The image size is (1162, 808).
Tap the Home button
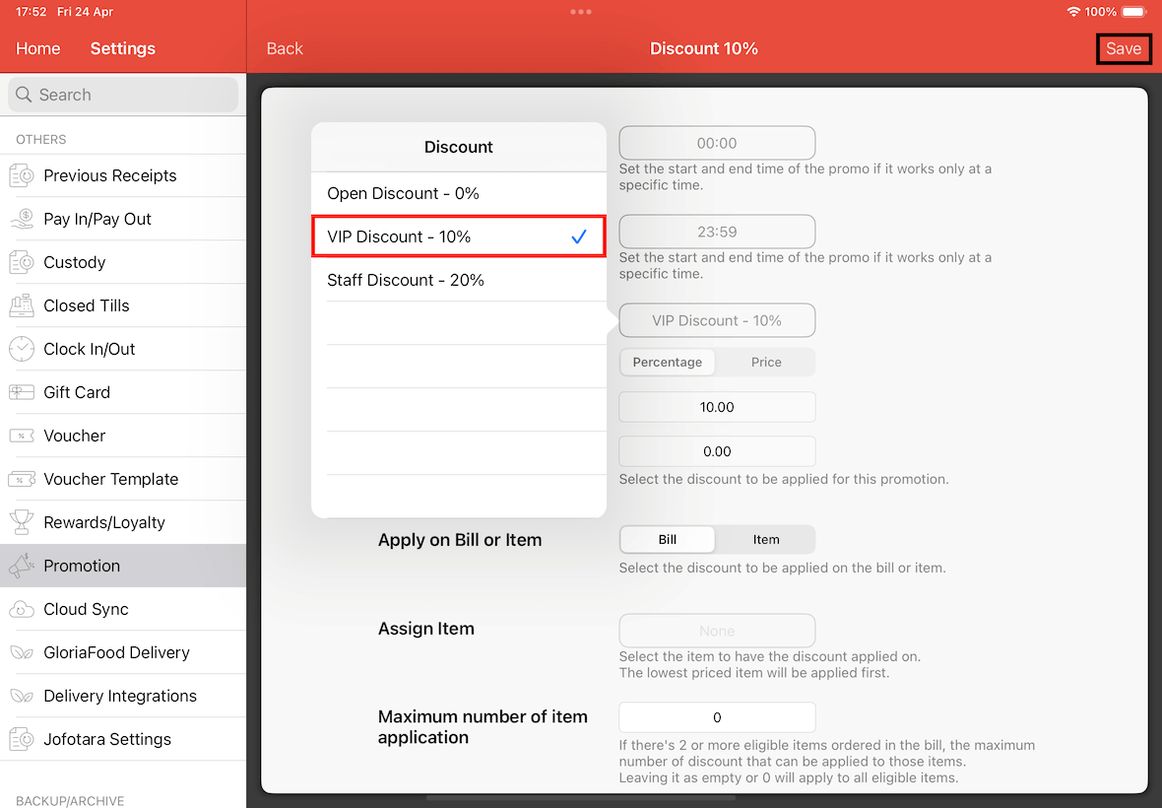[x=37, y=49]
